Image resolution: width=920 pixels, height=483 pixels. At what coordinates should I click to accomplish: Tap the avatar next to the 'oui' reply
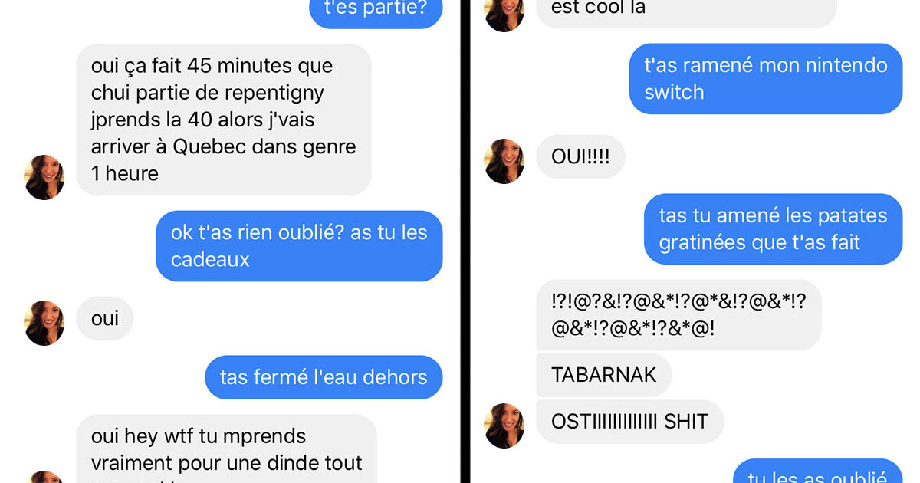pyautogui.click(x=44, y=323)
